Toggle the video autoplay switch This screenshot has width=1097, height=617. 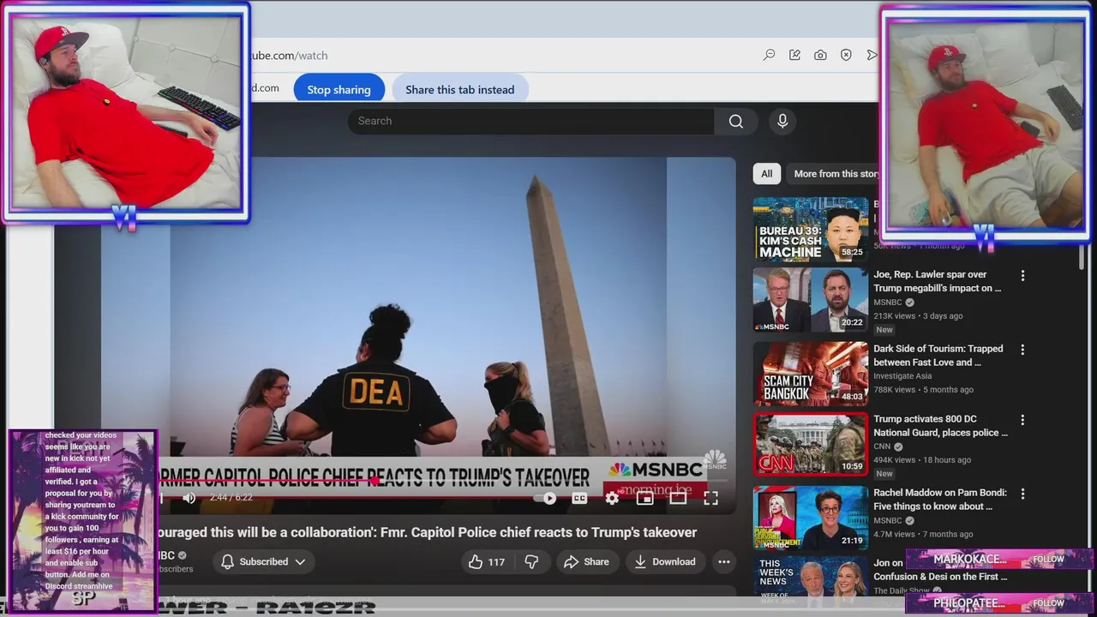pyautogui.click(x=546, y=498)
